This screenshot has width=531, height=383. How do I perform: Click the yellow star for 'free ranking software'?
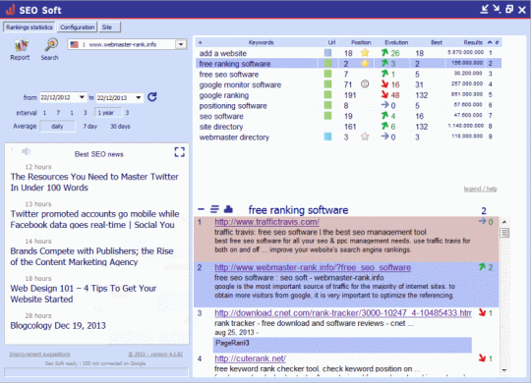click(x=365, y=63)
